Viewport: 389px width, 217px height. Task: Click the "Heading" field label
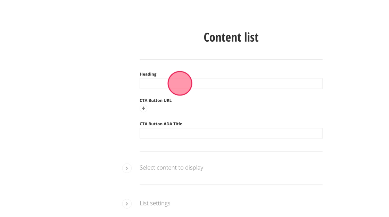148,74
